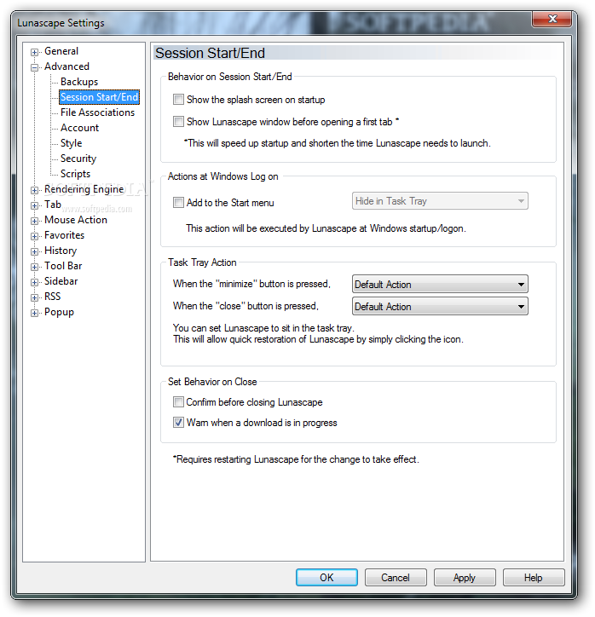595x617 pixels.
Task: Select the Rendering Engine label
Action: coord(84,189)
